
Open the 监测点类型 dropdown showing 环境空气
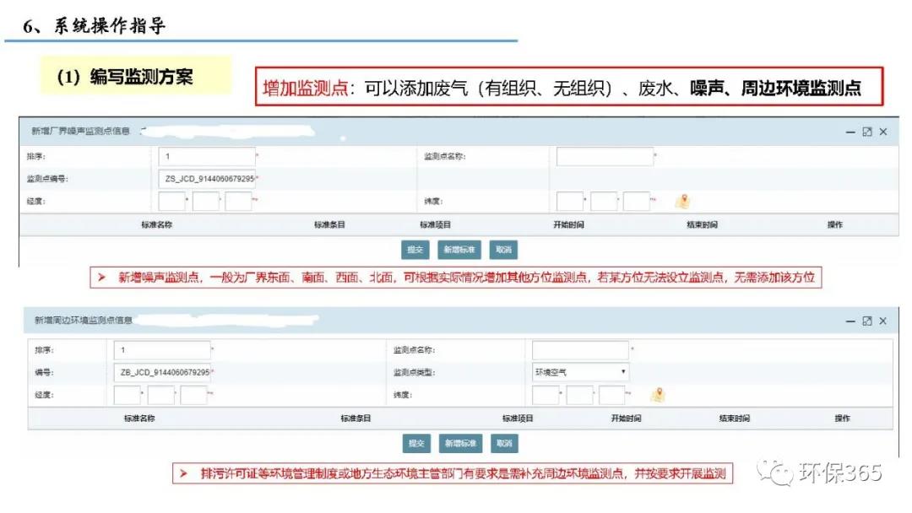[580, 372]
